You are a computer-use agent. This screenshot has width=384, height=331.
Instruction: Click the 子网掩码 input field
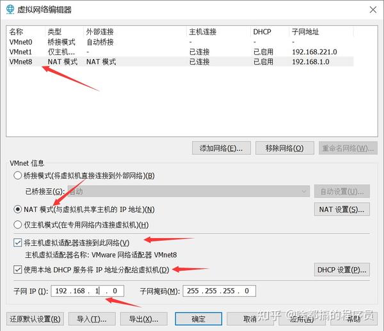(219, 291)
